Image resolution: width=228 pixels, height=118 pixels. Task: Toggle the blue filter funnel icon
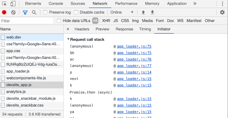pos(25,12)
